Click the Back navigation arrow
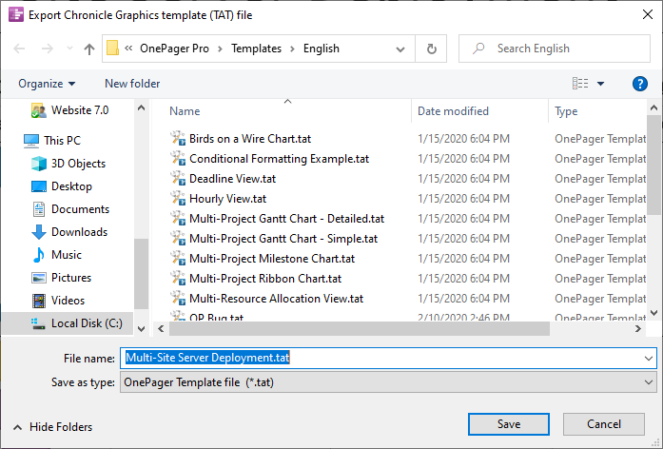 point(19,49)
